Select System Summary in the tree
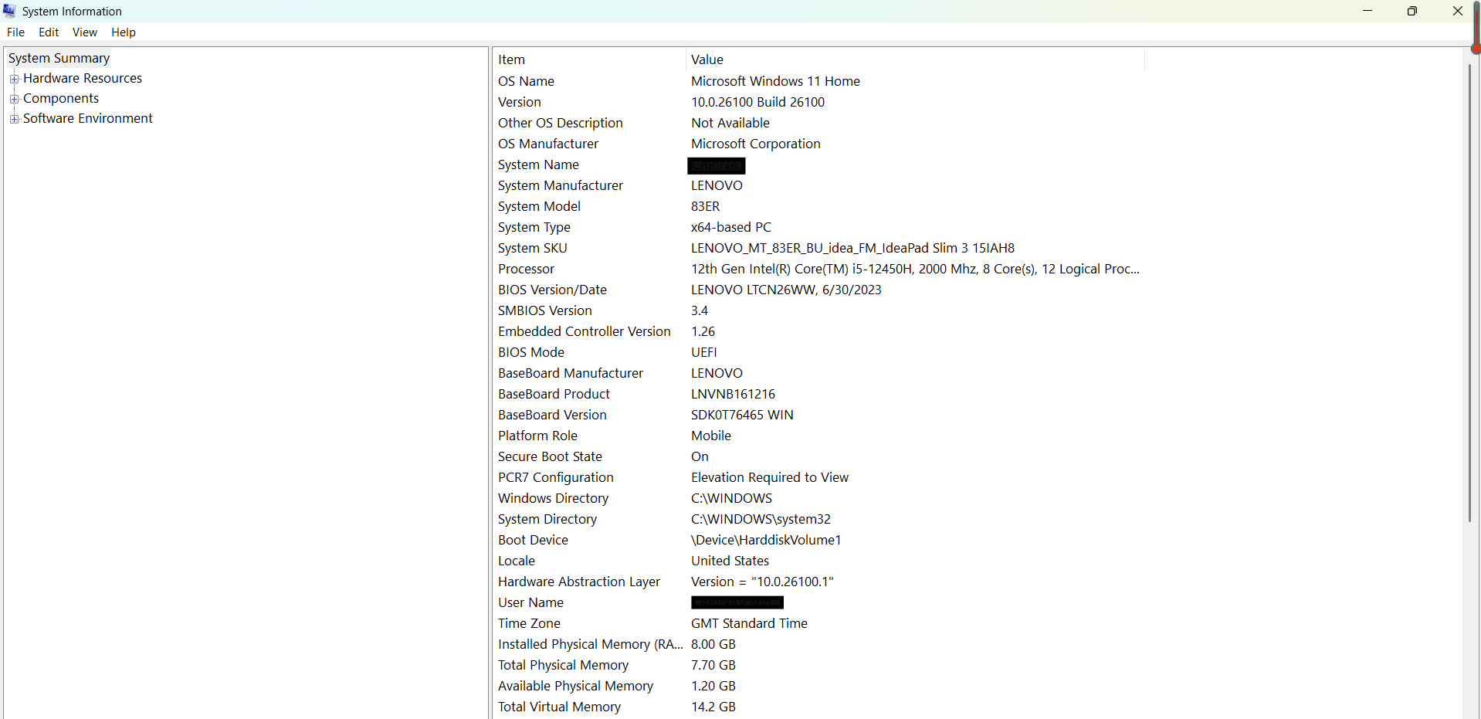 [x=59, y=58]
